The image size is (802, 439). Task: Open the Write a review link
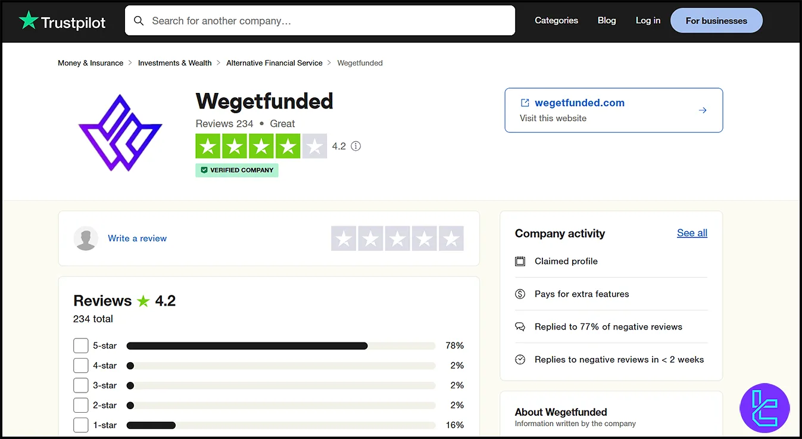(137, 238)
